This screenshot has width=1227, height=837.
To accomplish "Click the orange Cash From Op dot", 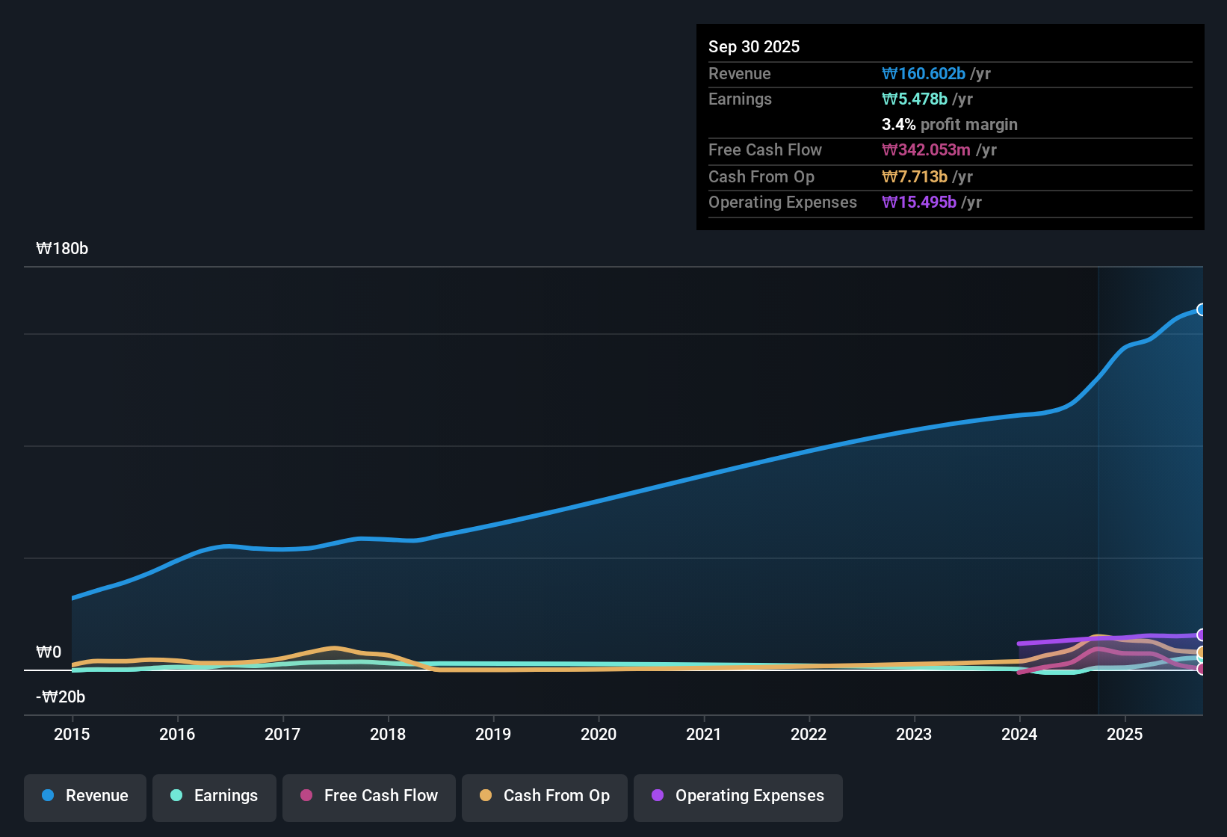I will point(486,796).
